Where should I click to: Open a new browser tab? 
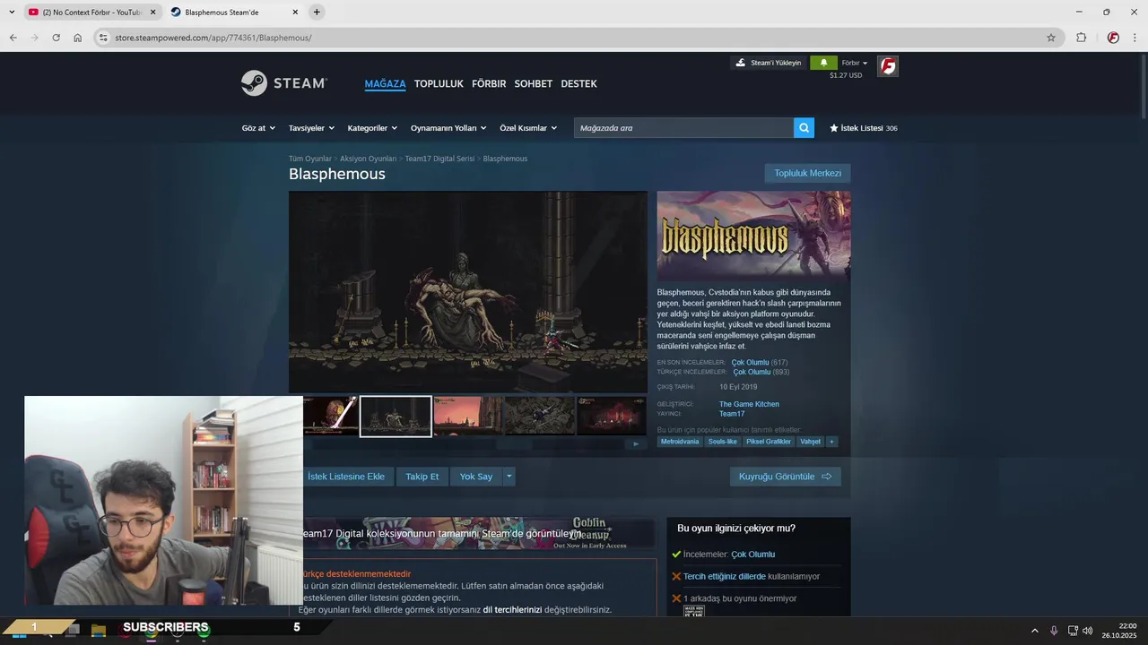[317, 13]
